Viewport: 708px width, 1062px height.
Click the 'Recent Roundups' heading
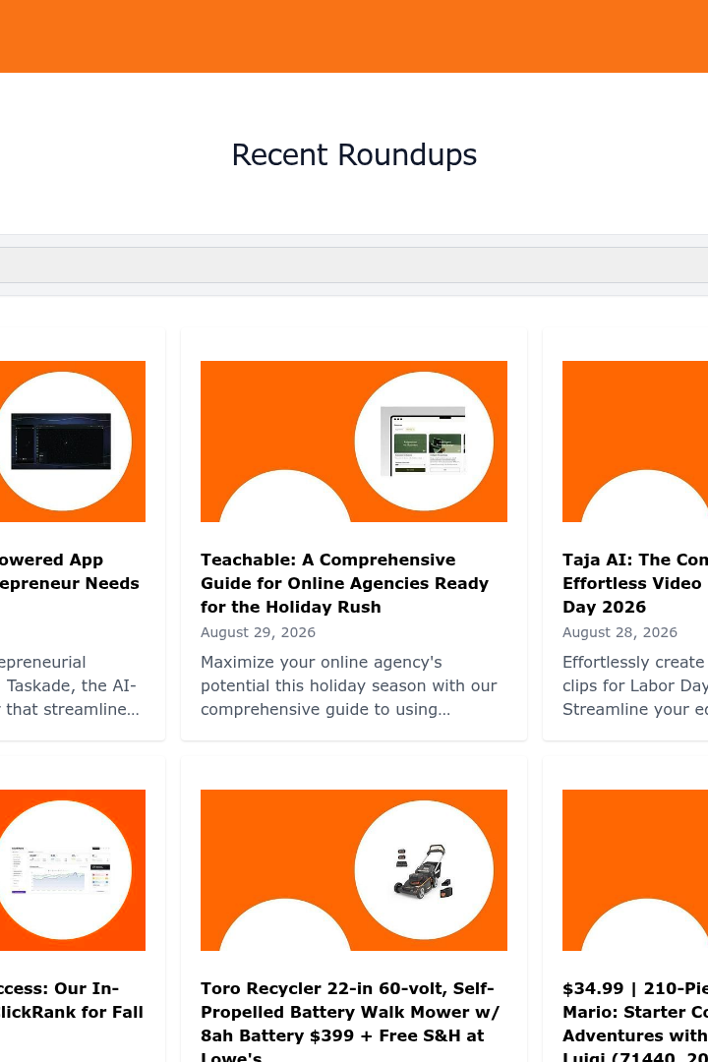(x=354, y=154)
